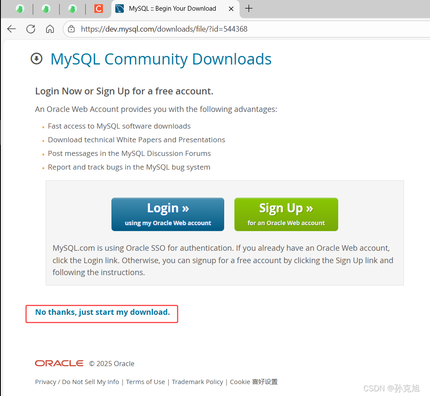
Task: Click 'Fast access to MySQL software downloads' text
Action: tap(119, 126)
